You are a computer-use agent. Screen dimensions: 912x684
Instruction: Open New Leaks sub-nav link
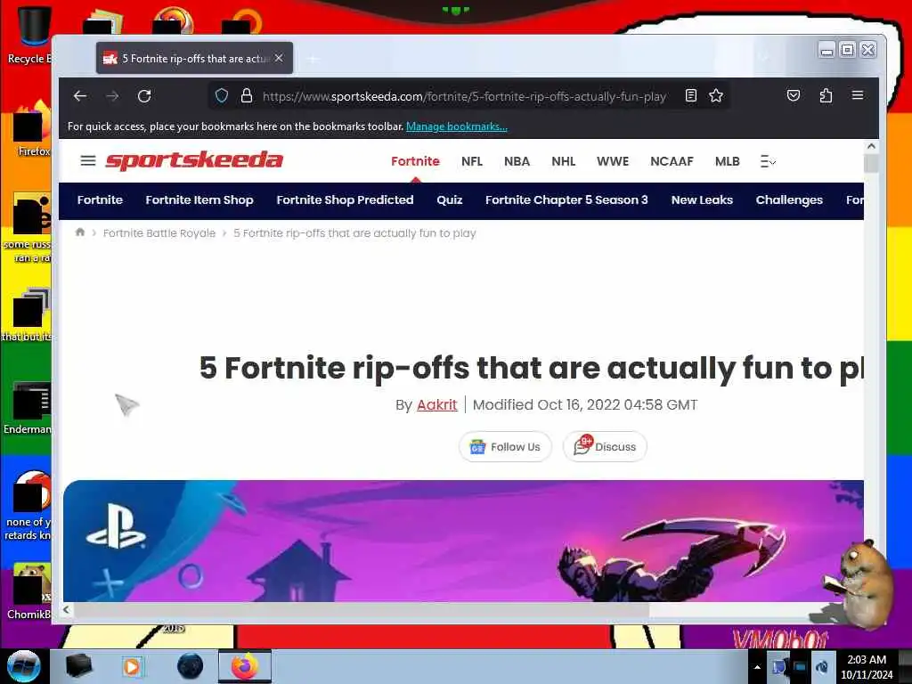[702, 200]
